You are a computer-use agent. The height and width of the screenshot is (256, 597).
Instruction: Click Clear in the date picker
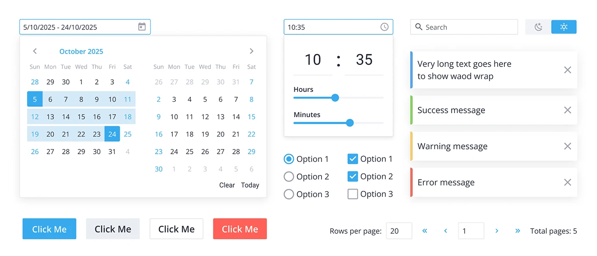tap(227, 185)
